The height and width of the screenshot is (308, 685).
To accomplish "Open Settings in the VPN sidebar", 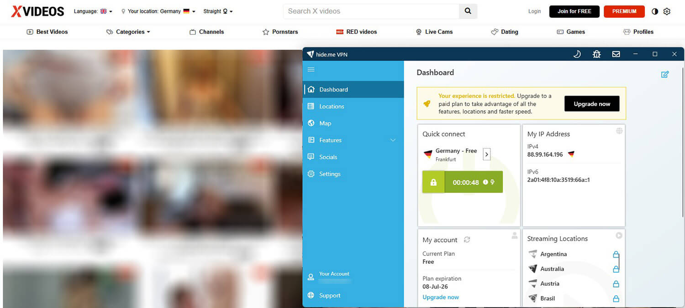I will (354, 174).
